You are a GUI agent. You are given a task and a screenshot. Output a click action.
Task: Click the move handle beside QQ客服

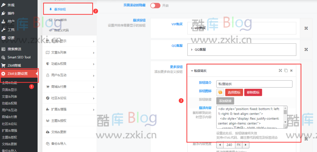[x=306, y=49]
